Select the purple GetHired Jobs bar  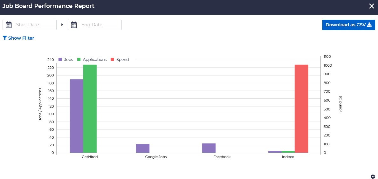[76, 116]
